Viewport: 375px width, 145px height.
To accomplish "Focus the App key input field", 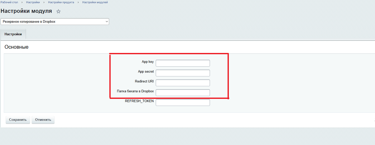I will pyautogui.click(x=183, y=63).
